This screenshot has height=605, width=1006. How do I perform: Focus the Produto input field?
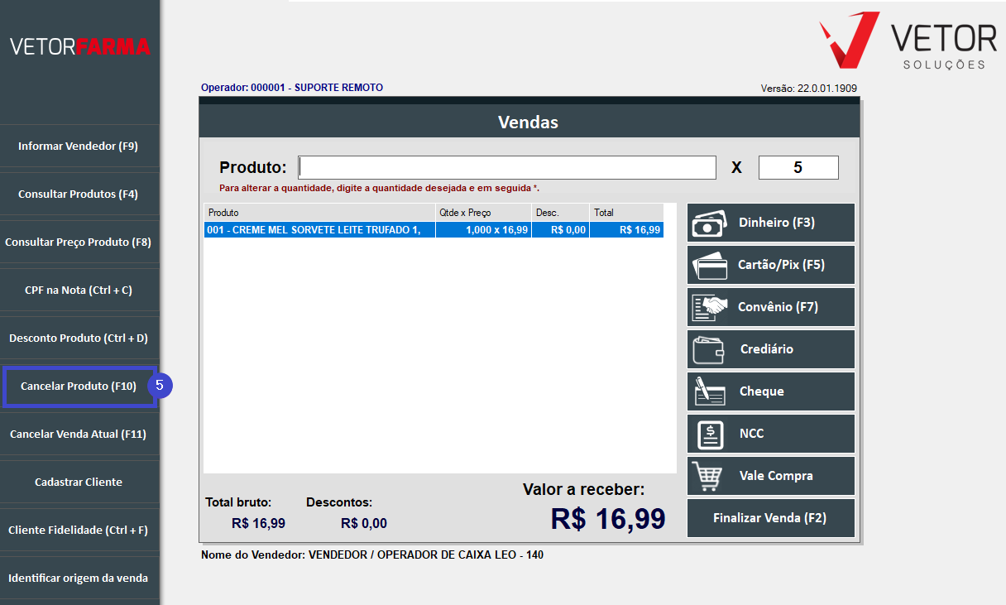[x=507, y=167]
